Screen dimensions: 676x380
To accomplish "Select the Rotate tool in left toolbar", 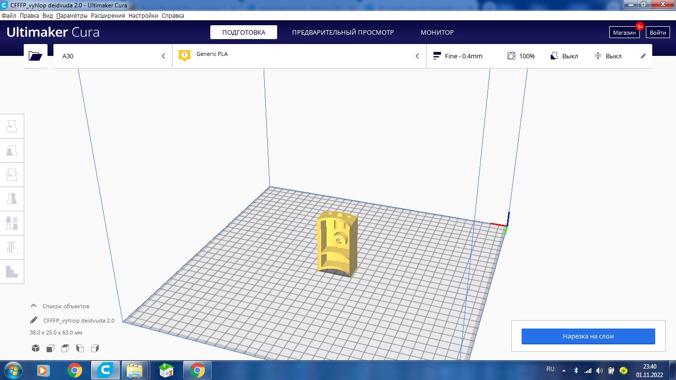I will (x=12, y=175).
